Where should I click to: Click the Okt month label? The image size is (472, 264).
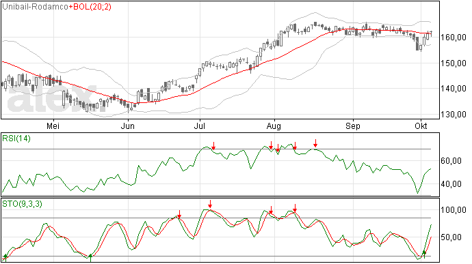(421, 126)
